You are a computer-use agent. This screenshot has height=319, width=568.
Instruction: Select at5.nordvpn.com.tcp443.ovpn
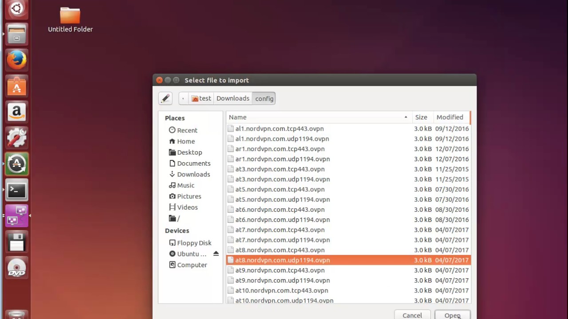[348, 189]
